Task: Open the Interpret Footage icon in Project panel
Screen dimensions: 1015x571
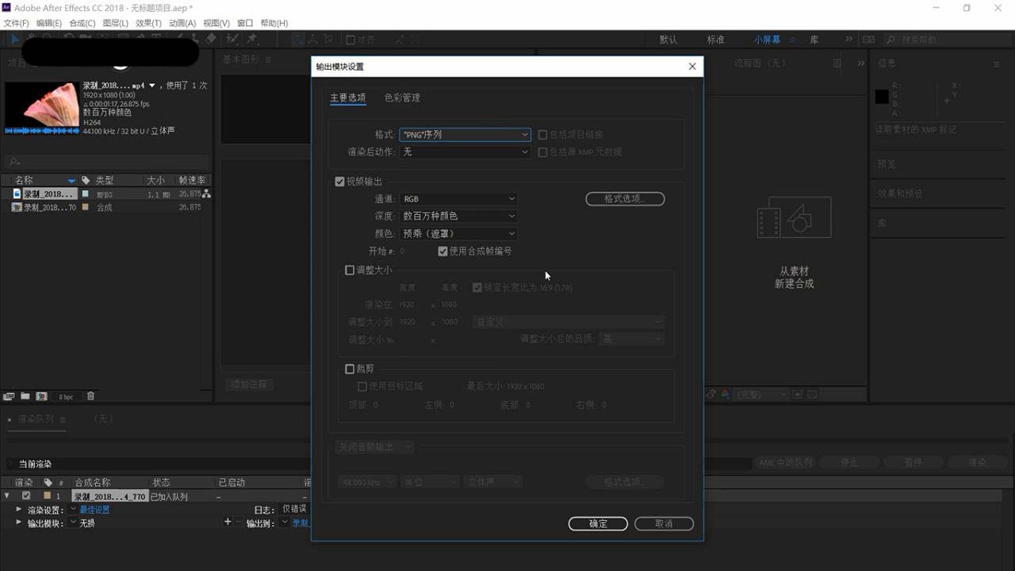Action: (x=8, y=395)
